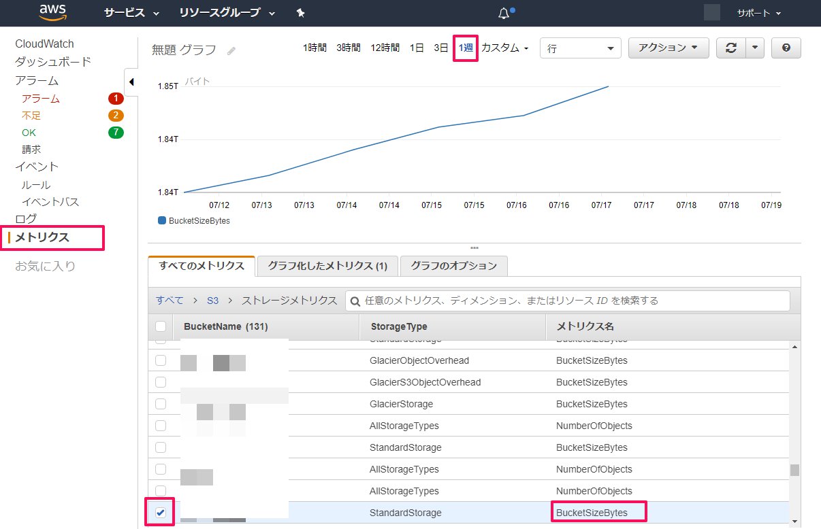The height and width of the screenshot is (529, 821).
Task: Open the refresh interval dropdown arrow
Action: 756,48
